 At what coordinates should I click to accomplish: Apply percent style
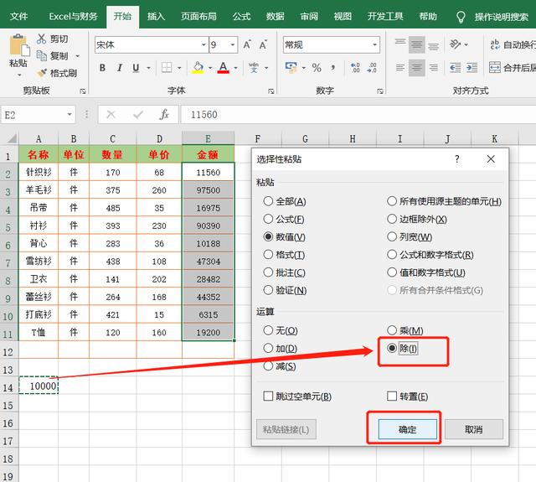317,68
